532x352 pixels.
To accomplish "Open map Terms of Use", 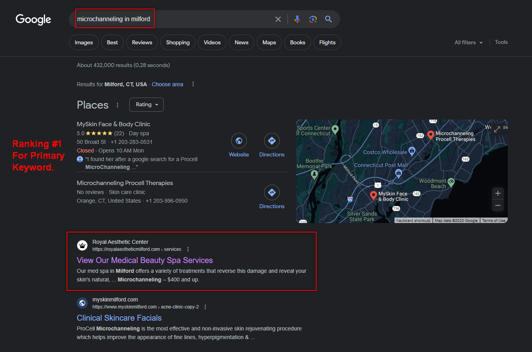I will tap(494, 221).
